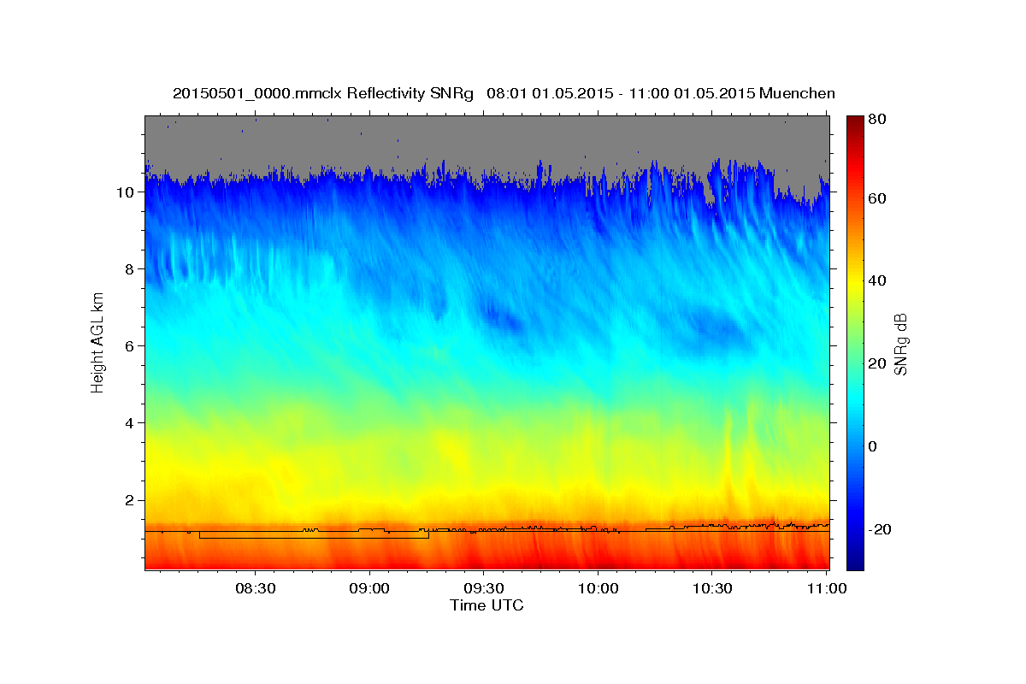The image size is (1026, 684).
Task: Click the 'SNRg dB' colorbar label
Action: (900, 345)
